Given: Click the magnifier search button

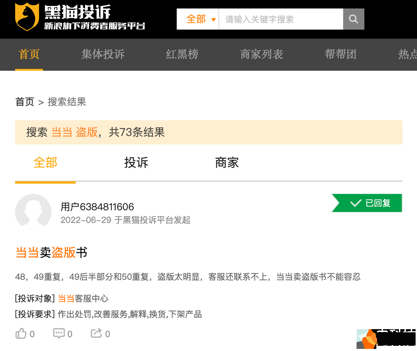Looking at the screenshot, I should pyautogui.click(x=353, y=19).
